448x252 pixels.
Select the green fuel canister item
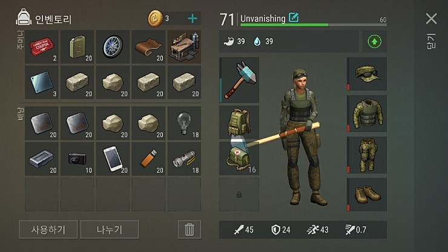coord(77,47)
